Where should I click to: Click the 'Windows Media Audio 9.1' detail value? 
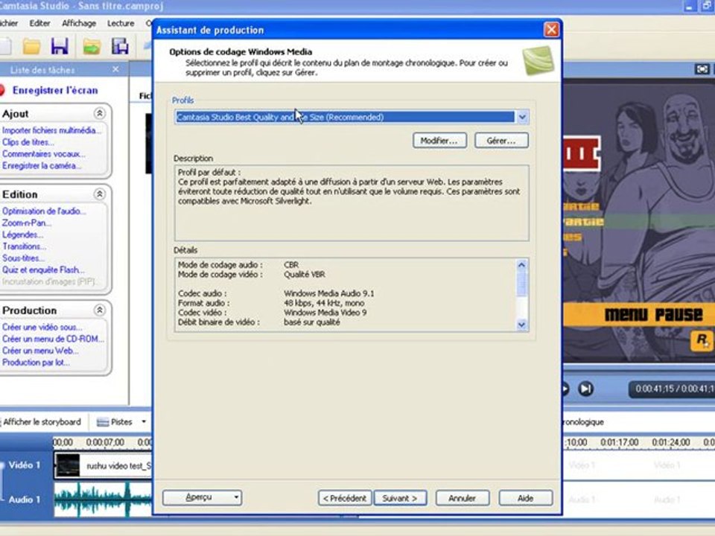tap(328, 293)
